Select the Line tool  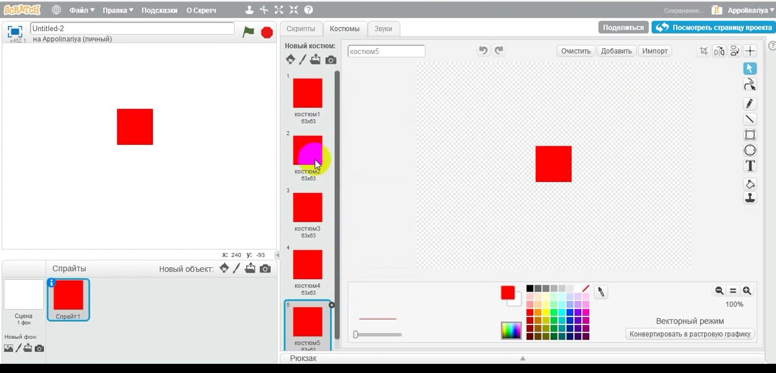click(x=750, y=119)
